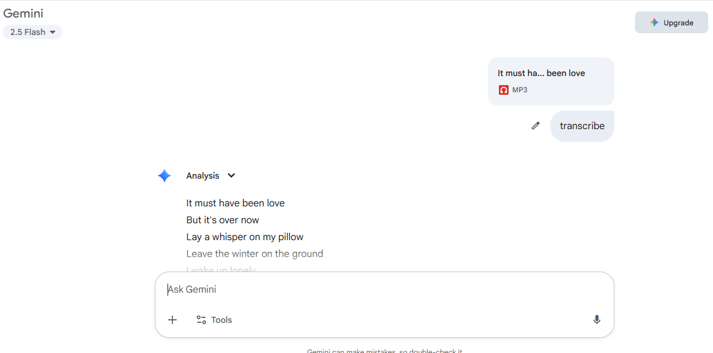Click the Gemini sparkle icon beside Analysis
This screenshot has height=353, width=713.
pos(164,175)
